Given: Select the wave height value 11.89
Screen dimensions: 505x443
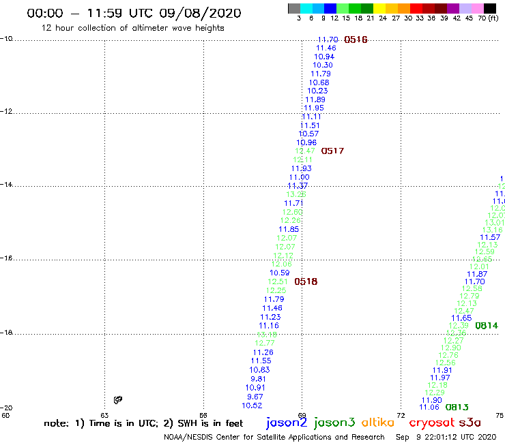Looking at the screenshot, I should tap(315, 100).
